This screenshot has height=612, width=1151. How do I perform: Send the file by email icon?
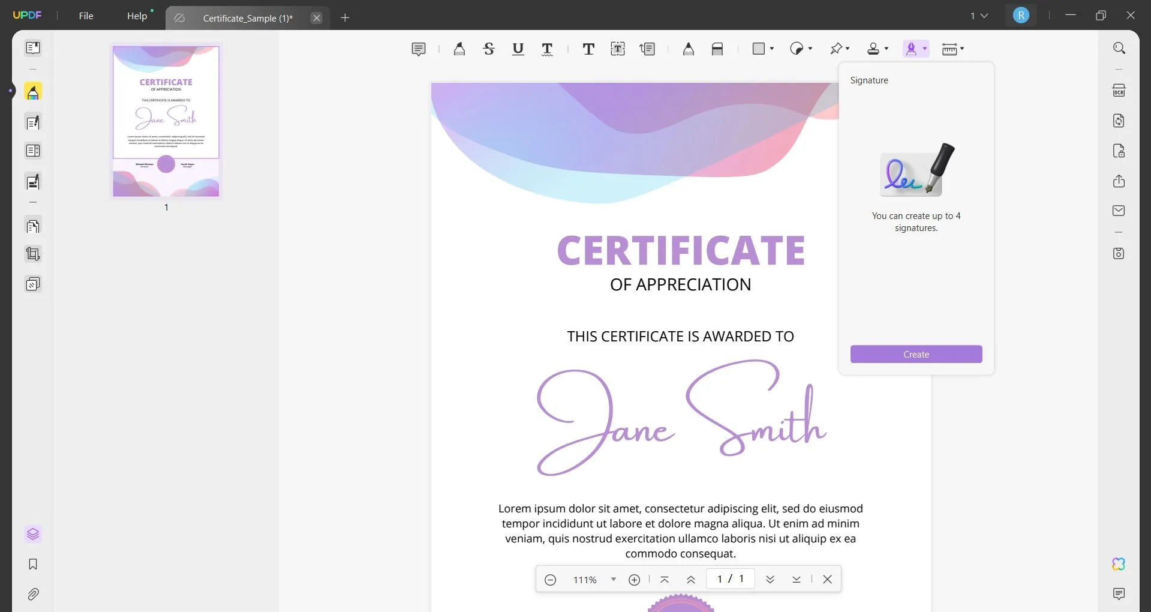pyautogui.click(x=1119, y=211)
